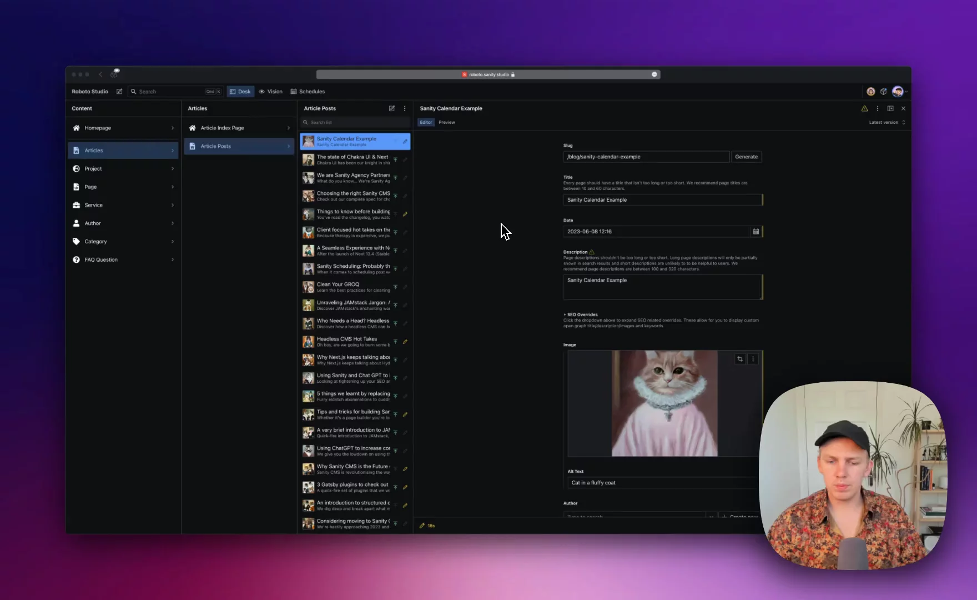Open Choosing the right Sanity CMS post
The width and height of the screenshot is (977, 600).
tap(355, 196)
